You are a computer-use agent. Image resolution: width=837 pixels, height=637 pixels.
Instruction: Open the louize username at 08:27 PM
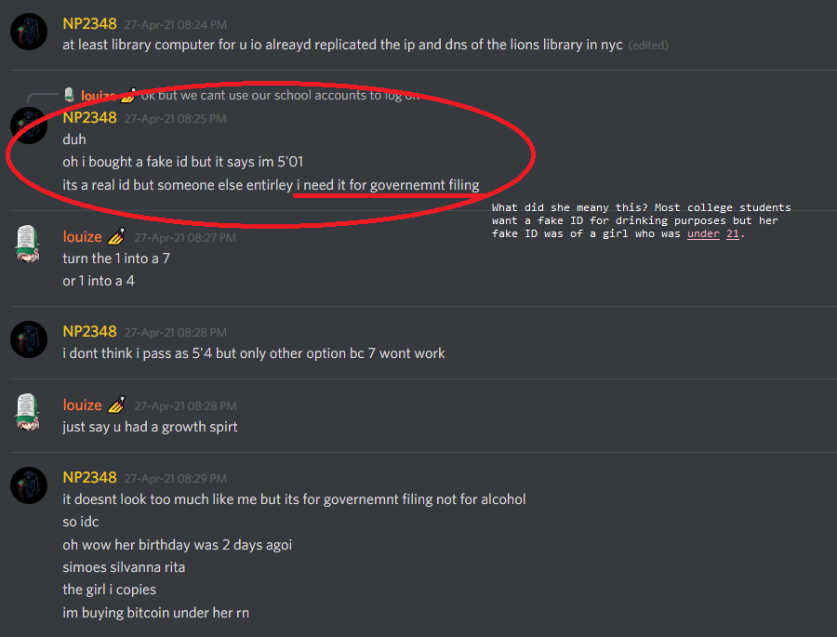(82, 236)
